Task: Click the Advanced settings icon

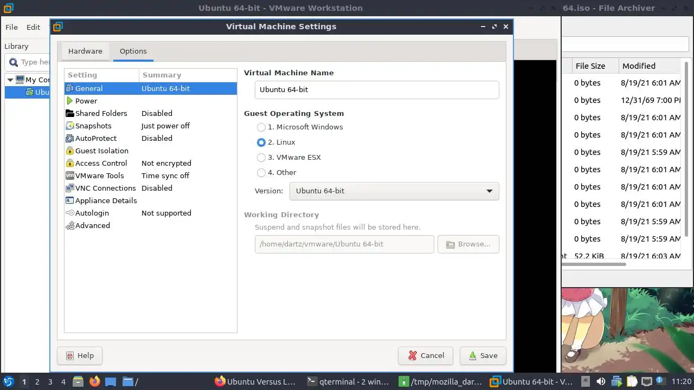Action: pos(70,225)
